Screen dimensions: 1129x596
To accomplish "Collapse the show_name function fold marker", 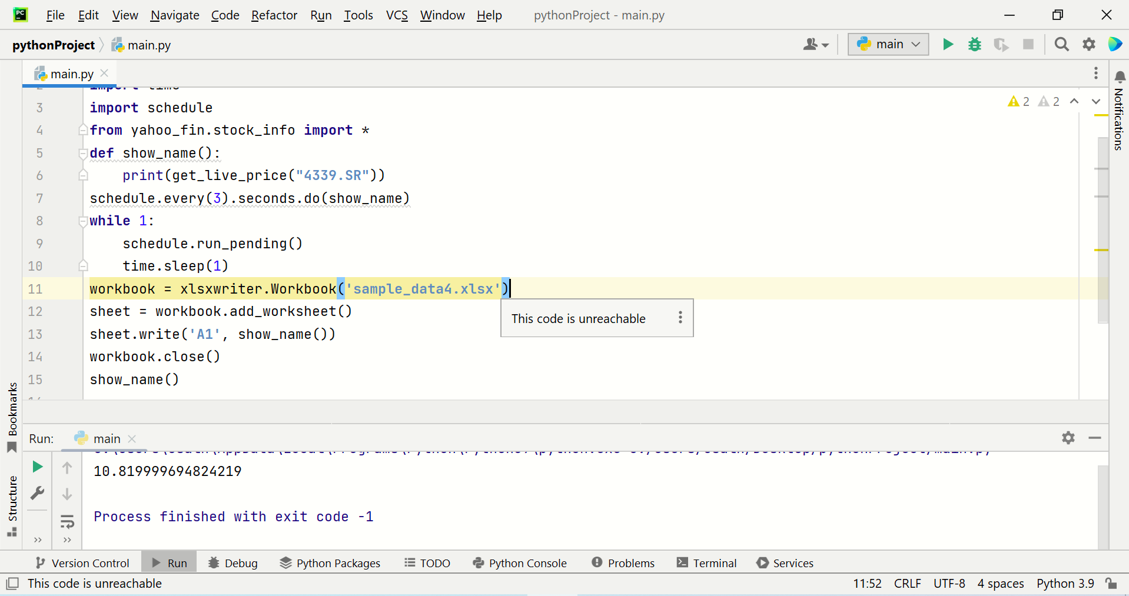I will (83, 154).
